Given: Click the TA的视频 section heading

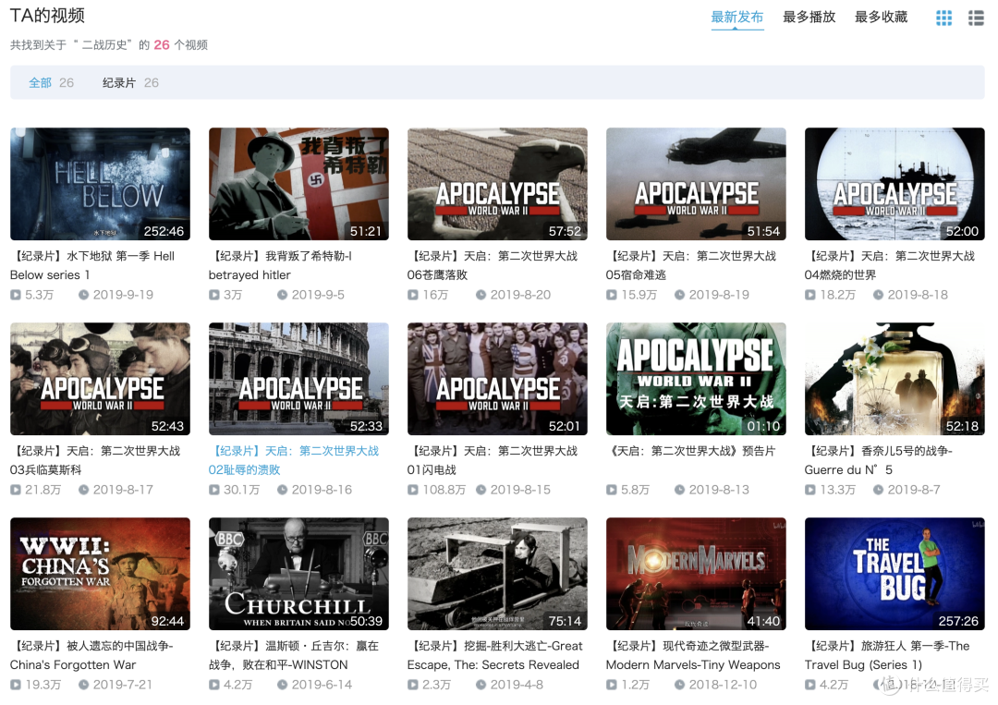Looking at the screenshot, I should pos(48,16).
